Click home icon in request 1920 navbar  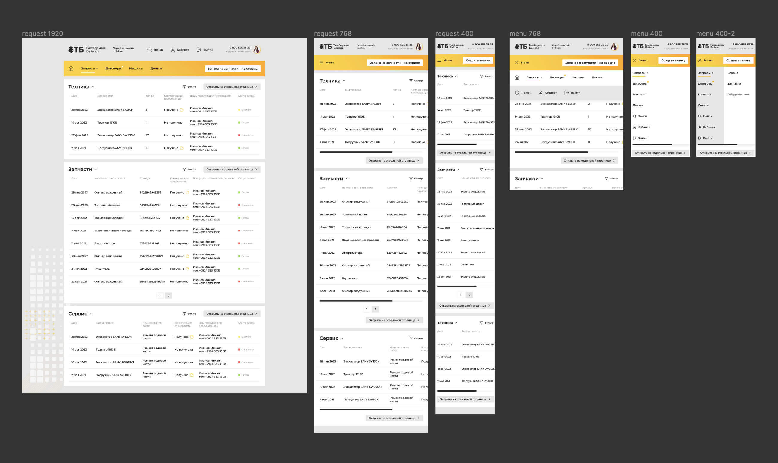coord(71,68)
